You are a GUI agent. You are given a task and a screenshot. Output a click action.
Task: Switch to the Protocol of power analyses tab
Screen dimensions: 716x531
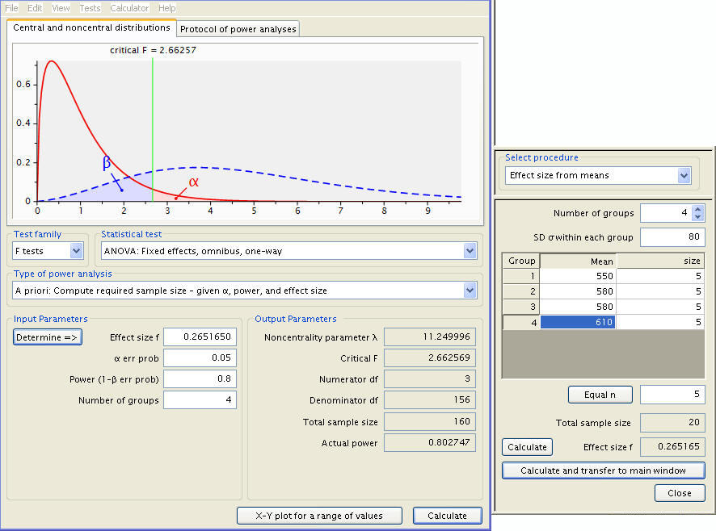coord(237,27)
